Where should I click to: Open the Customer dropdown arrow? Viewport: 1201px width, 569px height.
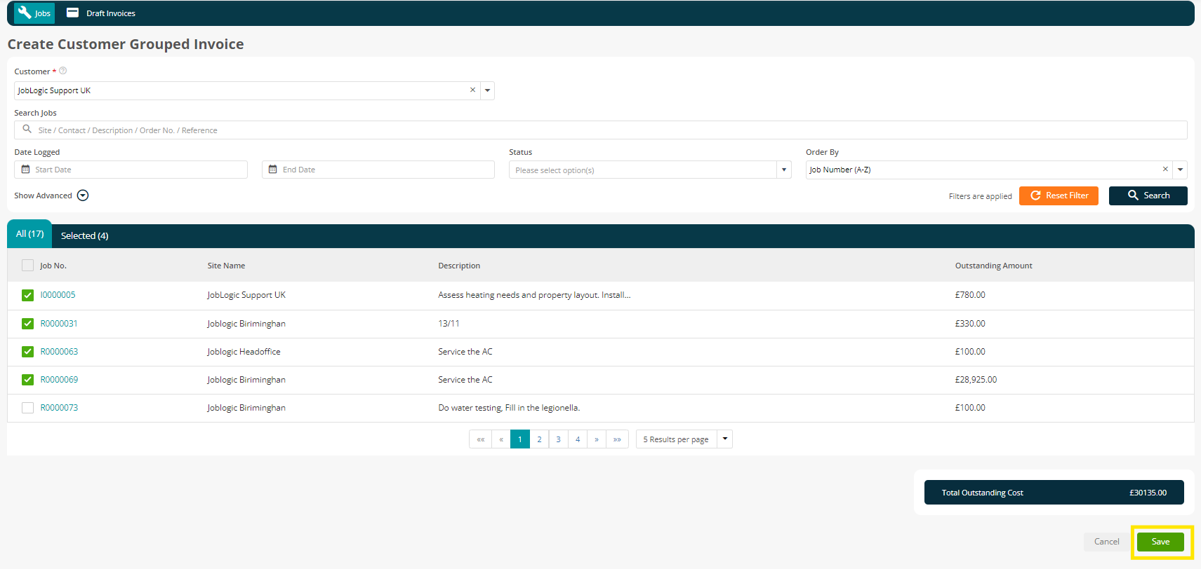488,90
